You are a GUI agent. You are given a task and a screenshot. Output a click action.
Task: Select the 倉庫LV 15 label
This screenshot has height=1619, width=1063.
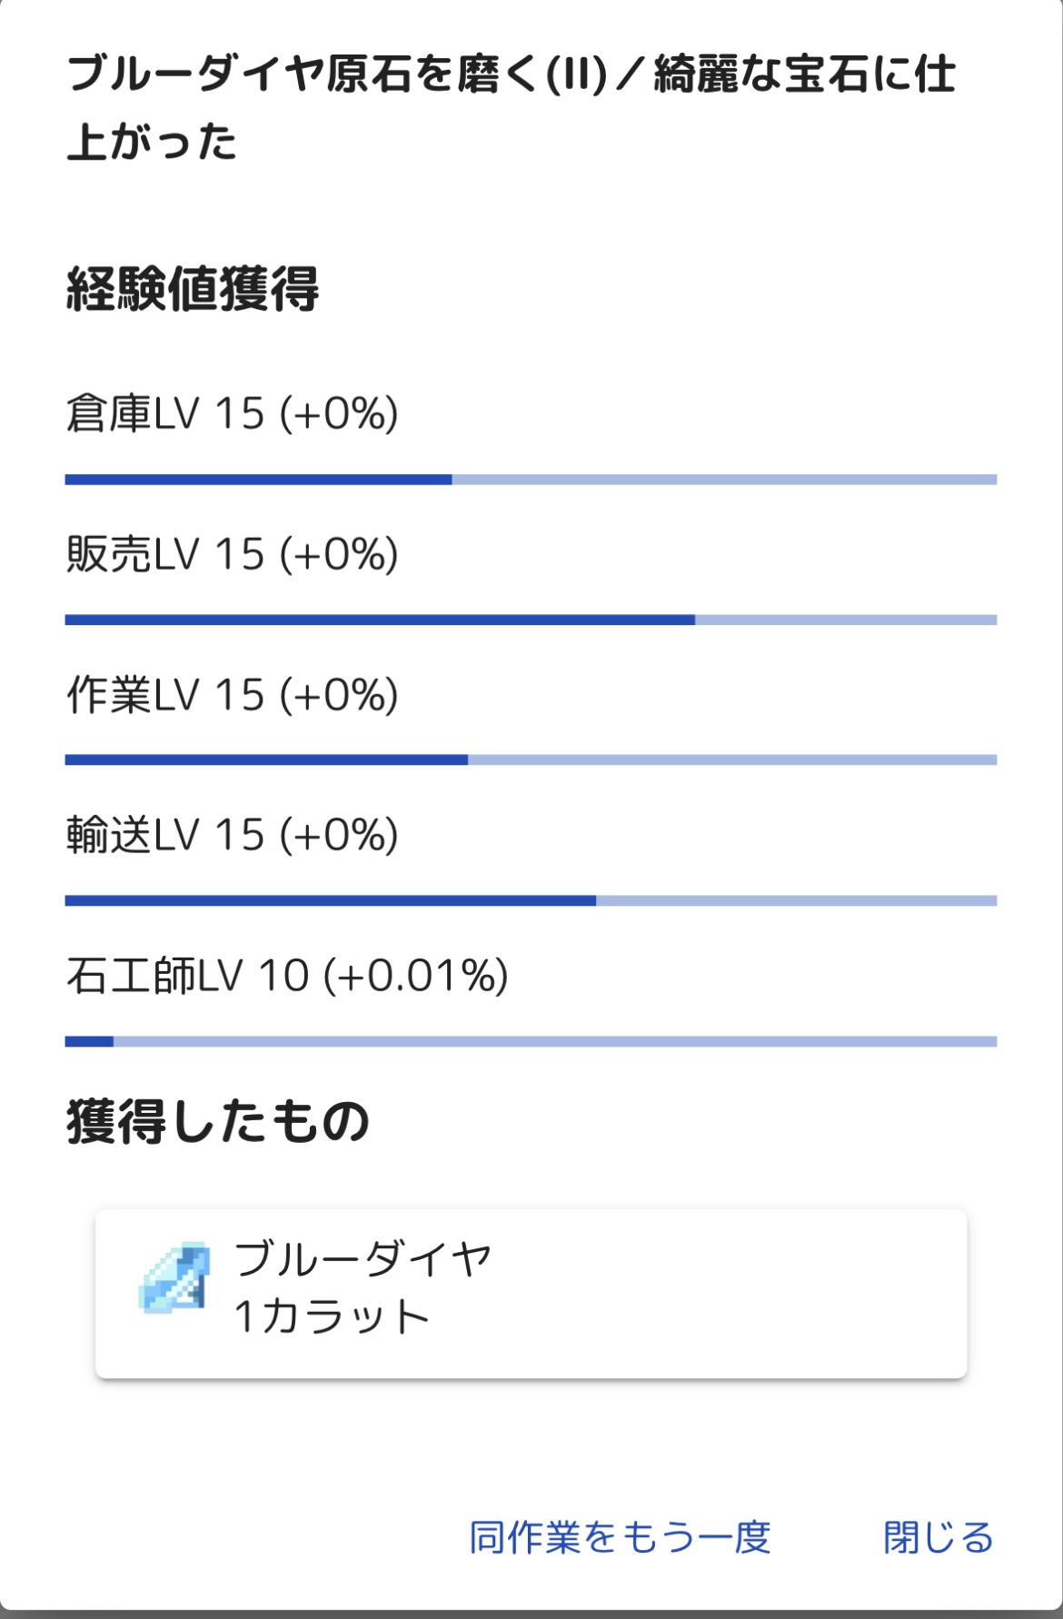tap(165, 413)
